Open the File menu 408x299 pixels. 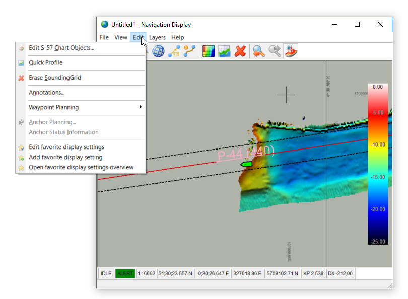104,37
